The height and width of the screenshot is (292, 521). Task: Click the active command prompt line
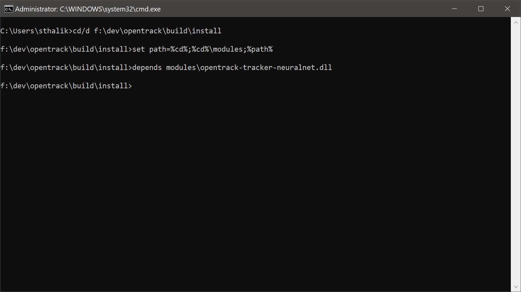(x=65, y=86)
